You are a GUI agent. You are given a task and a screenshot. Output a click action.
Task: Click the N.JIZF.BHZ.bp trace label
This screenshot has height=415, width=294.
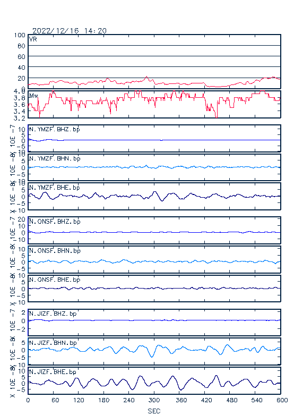click(x=53, y=314)
